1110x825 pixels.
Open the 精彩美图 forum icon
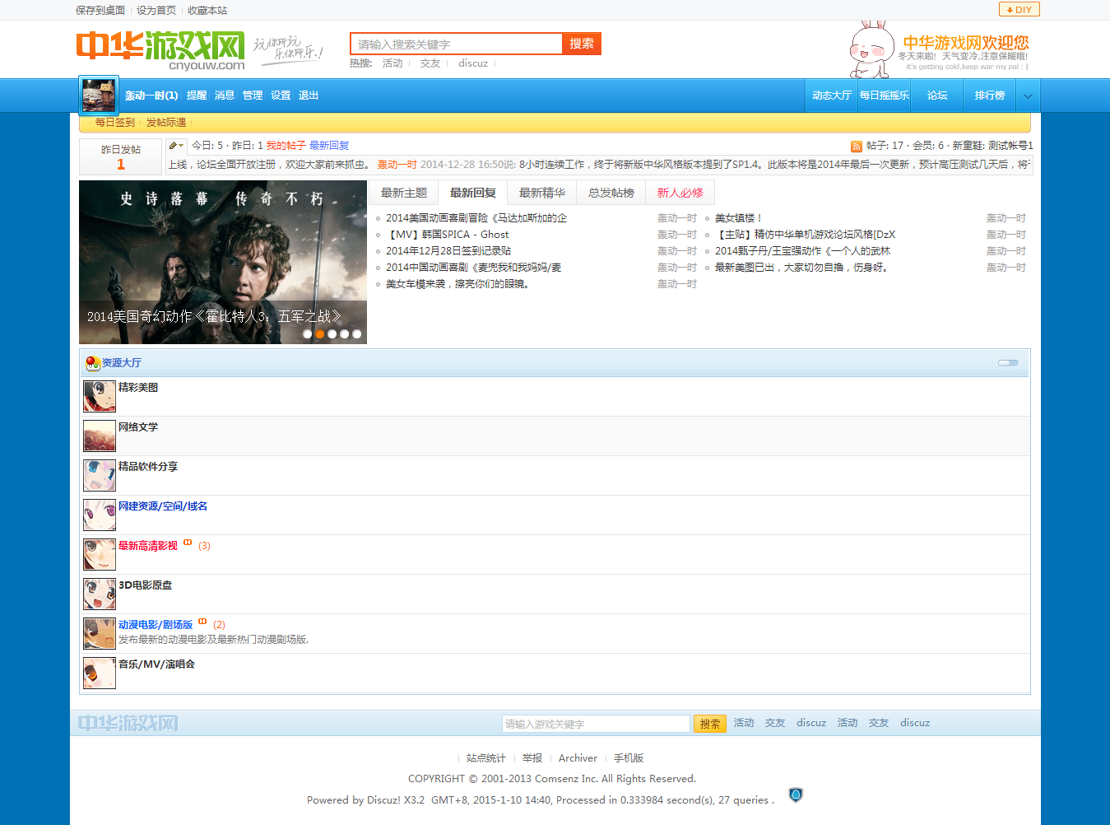pyautogui.click(x=100, y=397)
